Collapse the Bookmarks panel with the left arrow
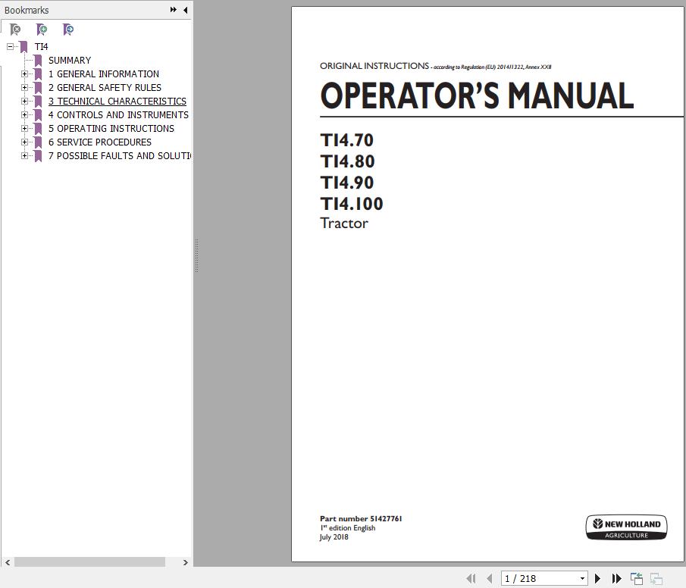Image resolution: width=686 pixels, height=588 pixels. [186, 10]
